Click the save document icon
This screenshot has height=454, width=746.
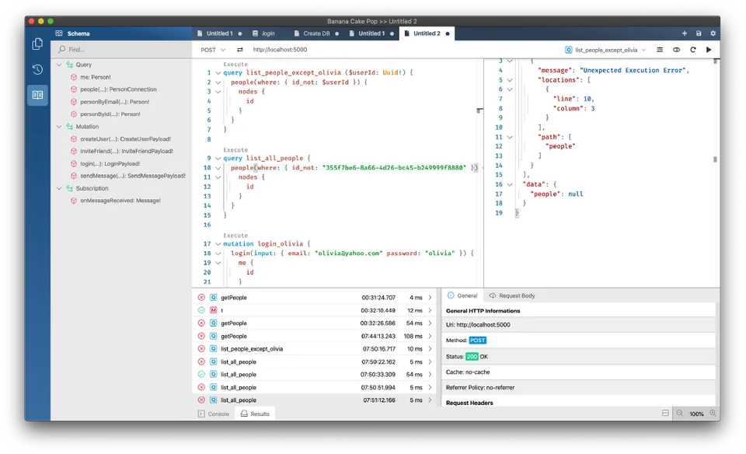point(699,33)
